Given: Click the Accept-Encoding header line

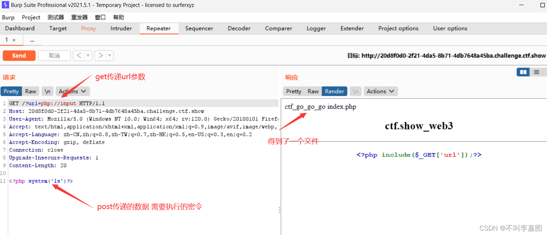Looking at the screenshot, I should point(57,142).
